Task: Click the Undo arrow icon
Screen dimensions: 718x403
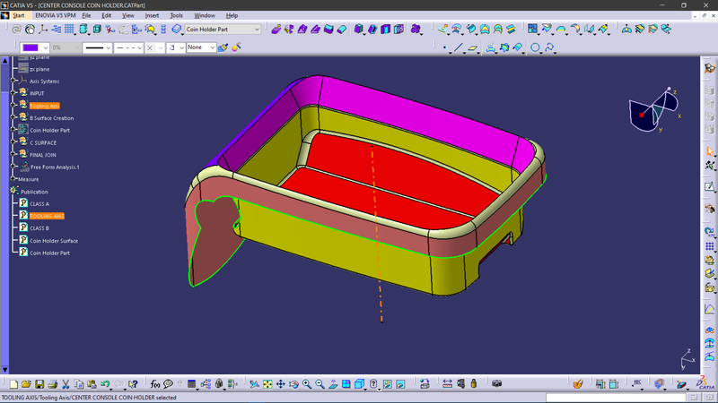Action: click(x=105, y=384)
